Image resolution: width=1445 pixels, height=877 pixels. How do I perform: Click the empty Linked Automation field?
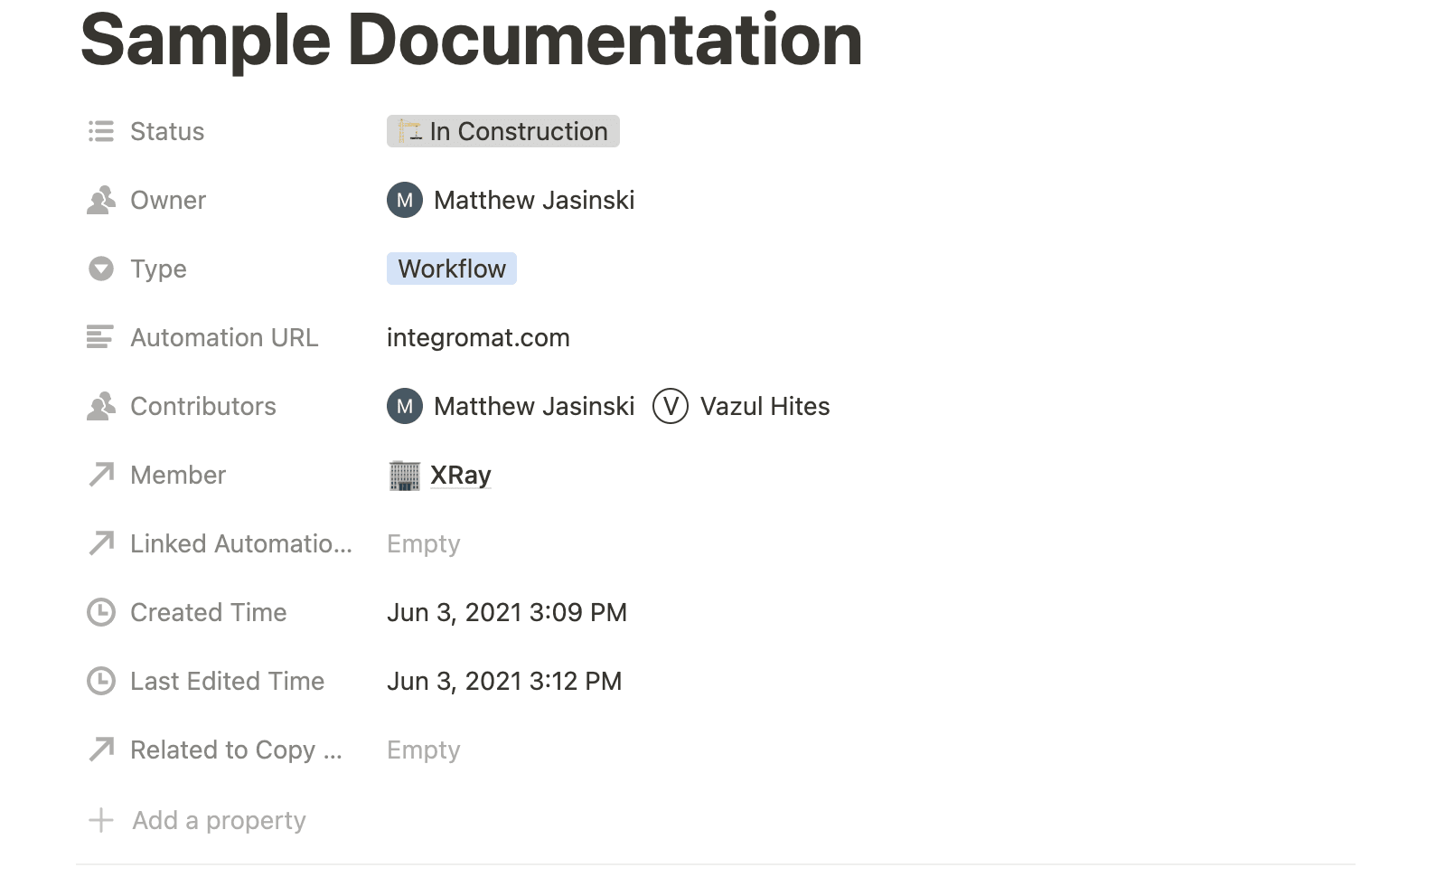423,544
